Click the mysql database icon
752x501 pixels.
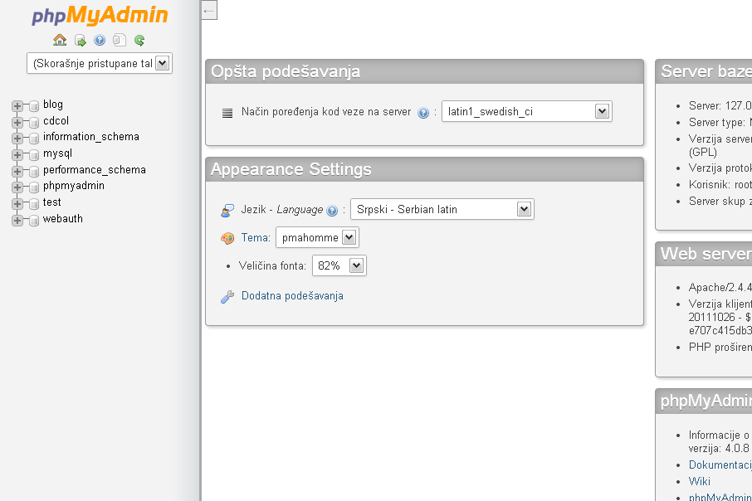click(x=34, y=155)
